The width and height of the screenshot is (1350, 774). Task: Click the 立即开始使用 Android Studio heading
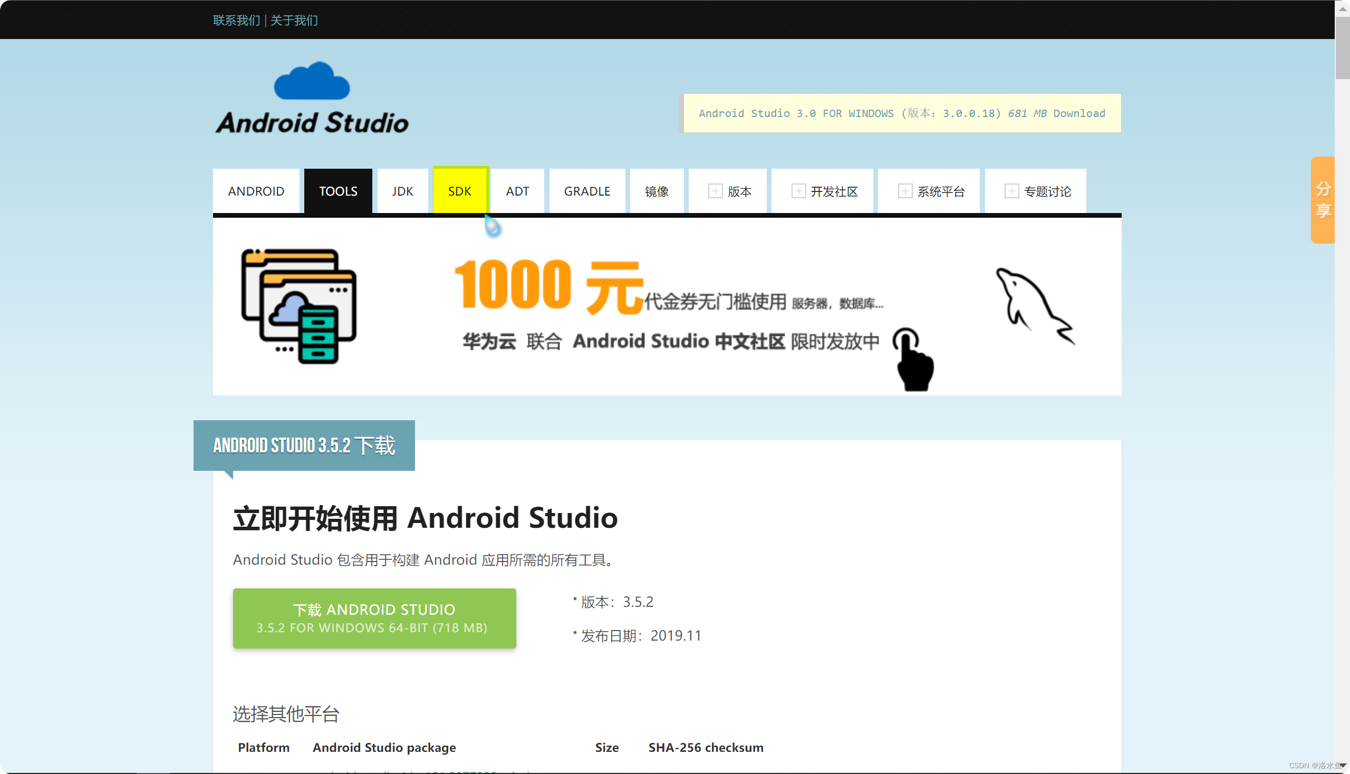(x=426, y=518)
